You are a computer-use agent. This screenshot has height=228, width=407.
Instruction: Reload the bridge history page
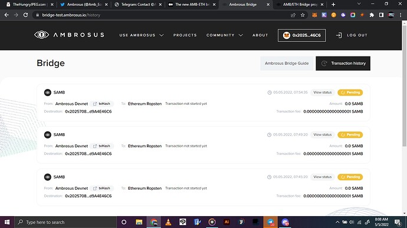point(25,15)
